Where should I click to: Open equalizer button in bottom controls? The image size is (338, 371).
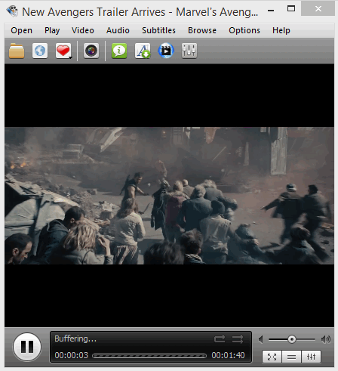point(311,357)
